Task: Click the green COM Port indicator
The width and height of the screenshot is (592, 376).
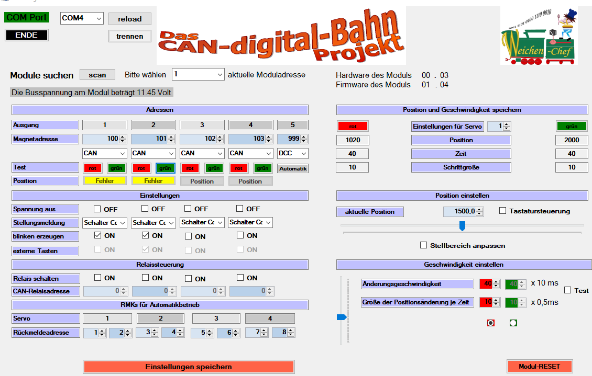Action: pos(27,17)
